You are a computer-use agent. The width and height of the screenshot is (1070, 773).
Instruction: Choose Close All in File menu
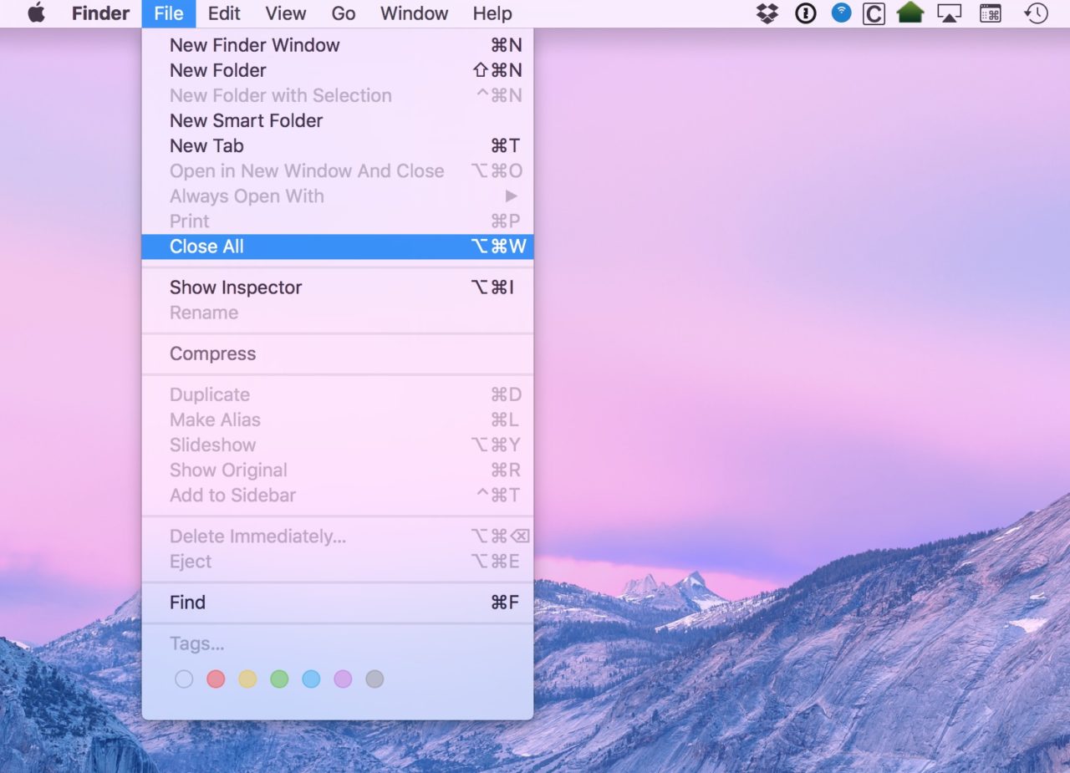pos(338,247)
